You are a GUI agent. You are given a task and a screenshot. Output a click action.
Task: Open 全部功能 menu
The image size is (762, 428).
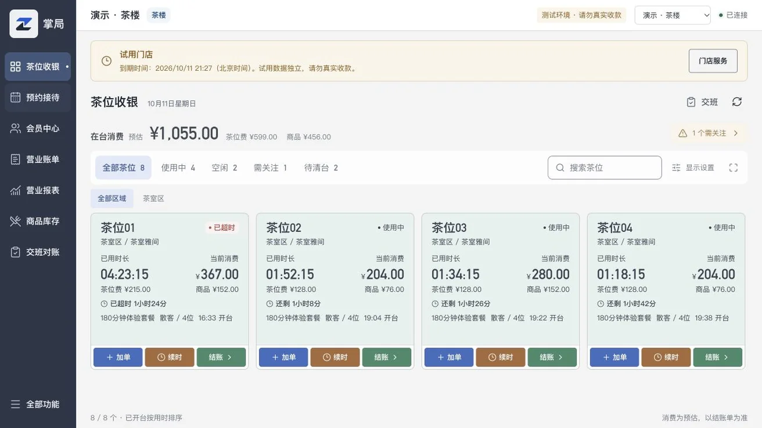[x=38, y=404]
